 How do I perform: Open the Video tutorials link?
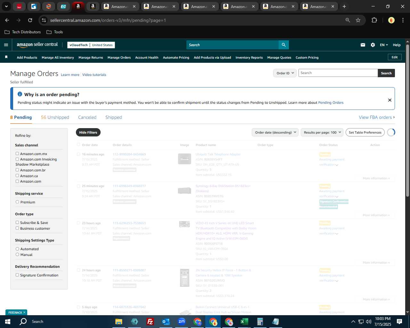coord(94,75)
